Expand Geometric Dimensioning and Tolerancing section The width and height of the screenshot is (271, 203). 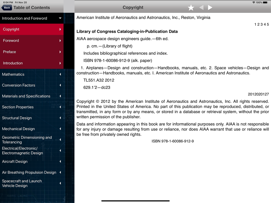tap(32, 140)
